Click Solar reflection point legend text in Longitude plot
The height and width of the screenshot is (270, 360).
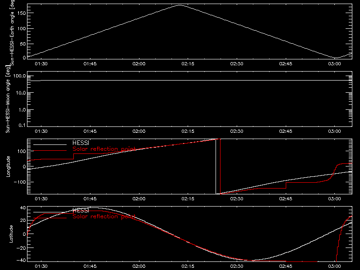point(104,149)
